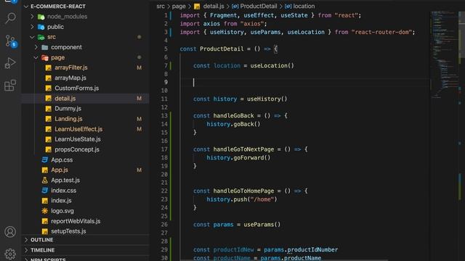Open App.js file
Screen dimensions: 465x261
tap(60, 170)
